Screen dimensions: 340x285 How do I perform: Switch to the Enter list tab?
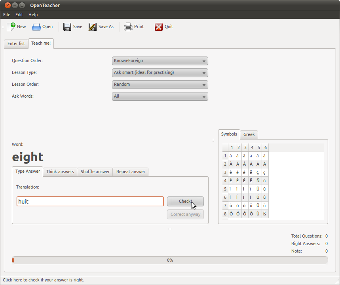point(16,43)
